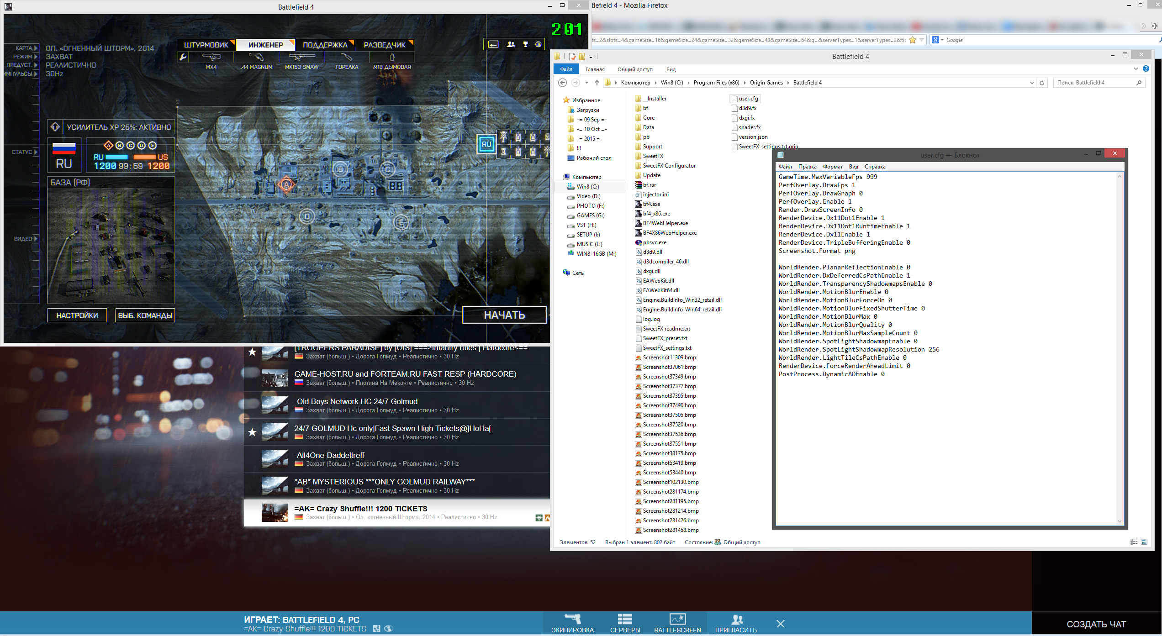Toggle favorite star for 24/7 GOLMUD server

coord(252,432)
